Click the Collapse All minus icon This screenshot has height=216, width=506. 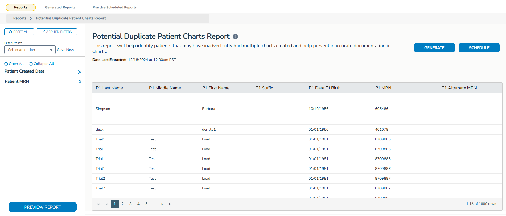pyautogui.click(x=31, y=64)
